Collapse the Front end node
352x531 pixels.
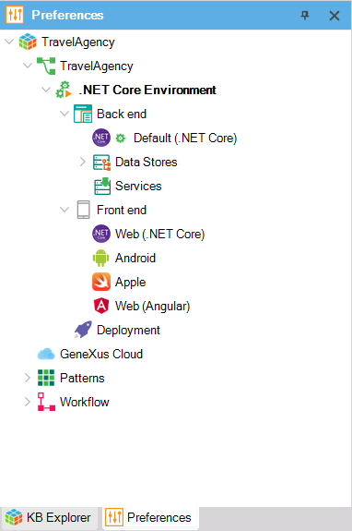[x=65, y=210]
